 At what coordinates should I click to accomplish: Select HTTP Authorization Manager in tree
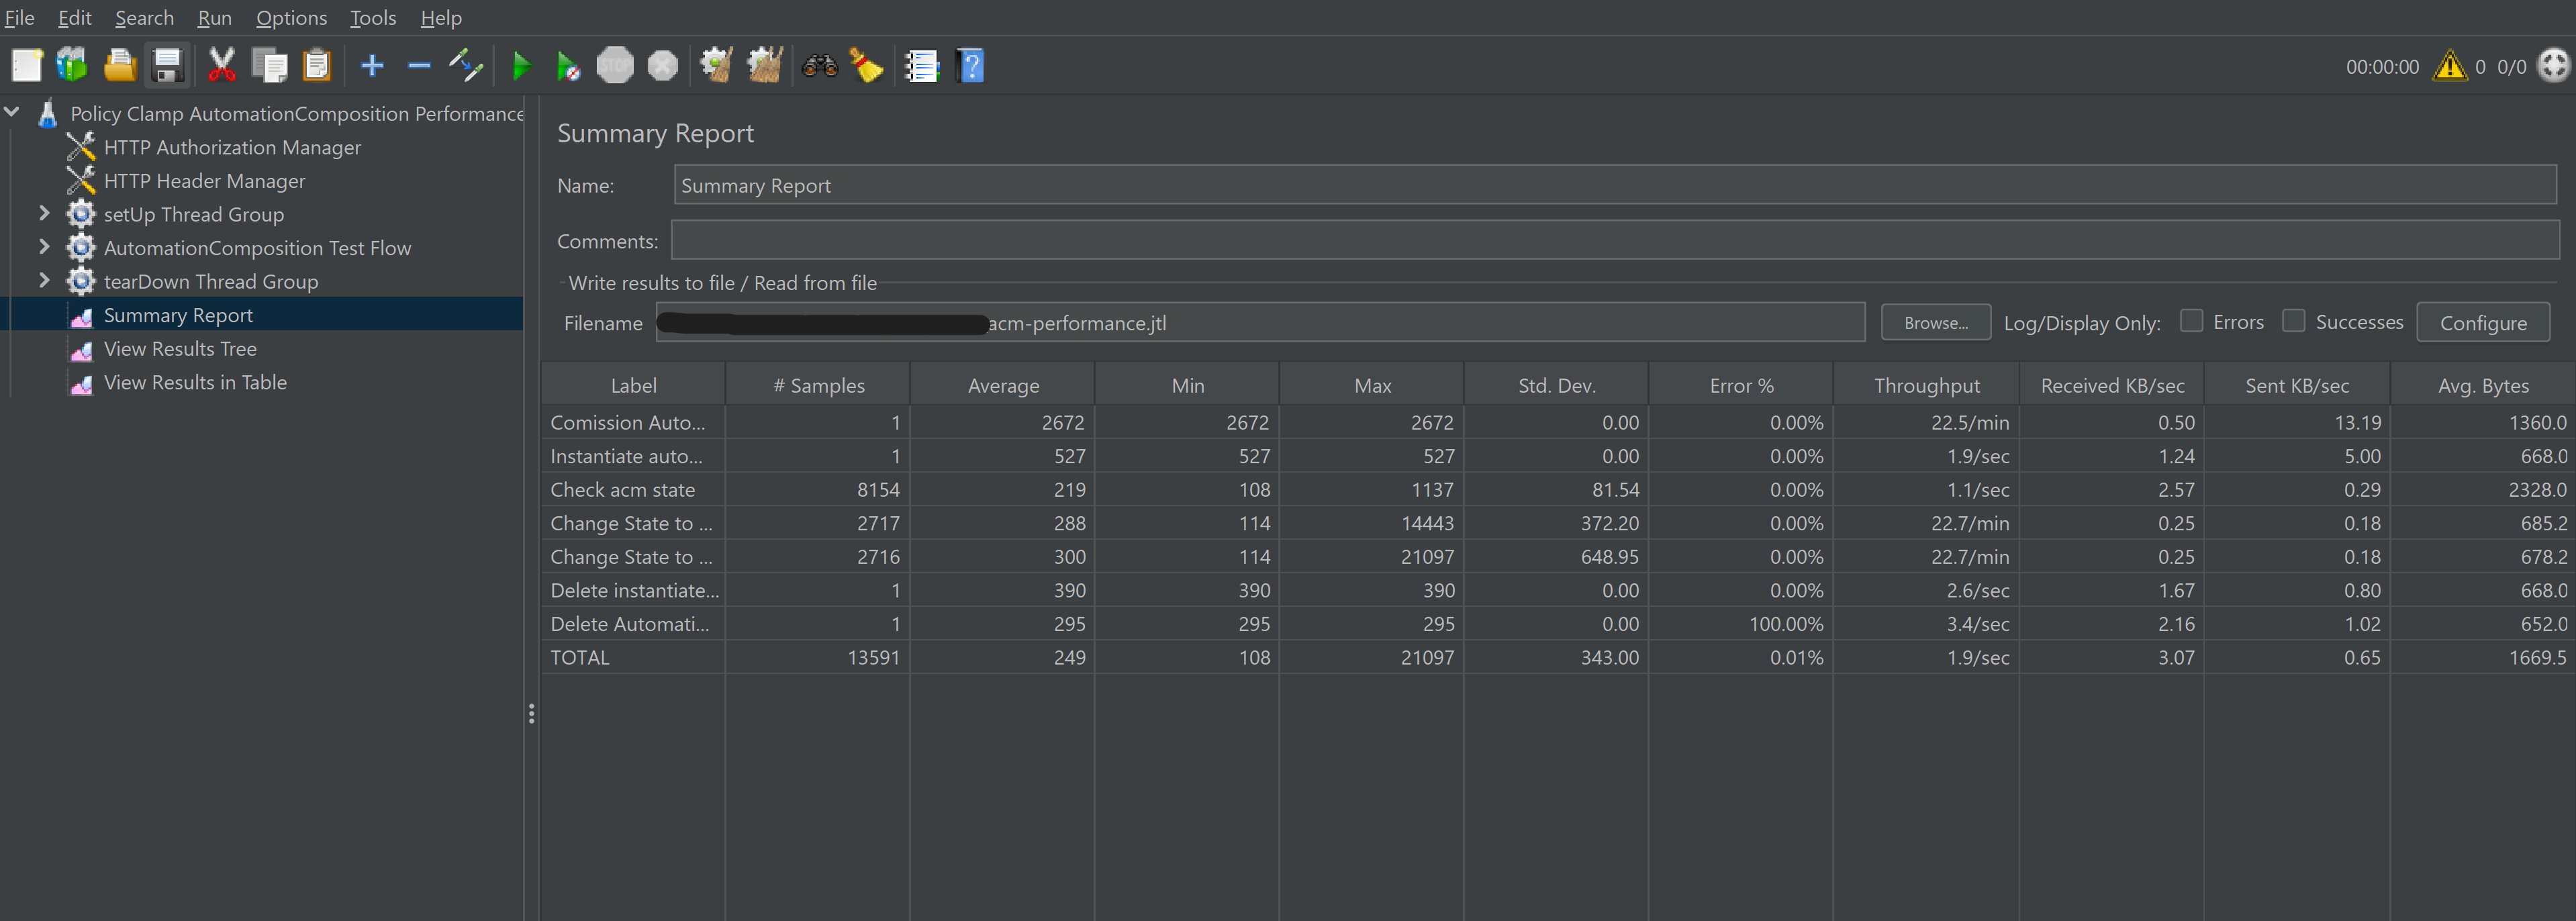(x=232, y=147)
